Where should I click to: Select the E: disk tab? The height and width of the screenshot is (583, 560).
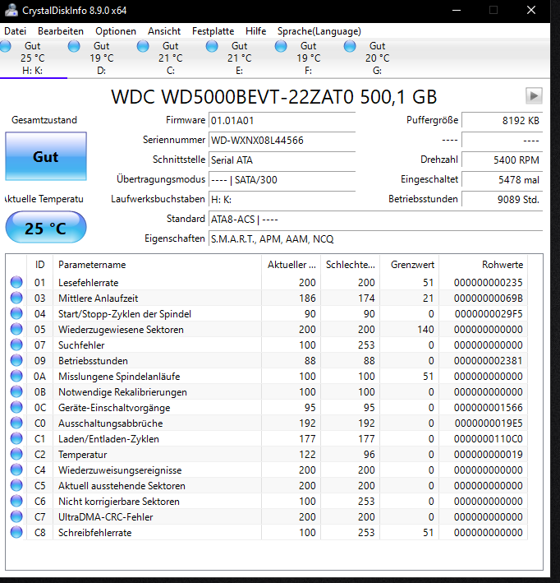pos(240,58)
